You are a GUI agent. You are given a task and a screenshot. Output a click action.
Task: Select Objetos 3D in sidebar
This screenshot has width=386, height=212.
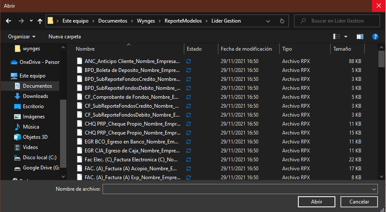35,137
